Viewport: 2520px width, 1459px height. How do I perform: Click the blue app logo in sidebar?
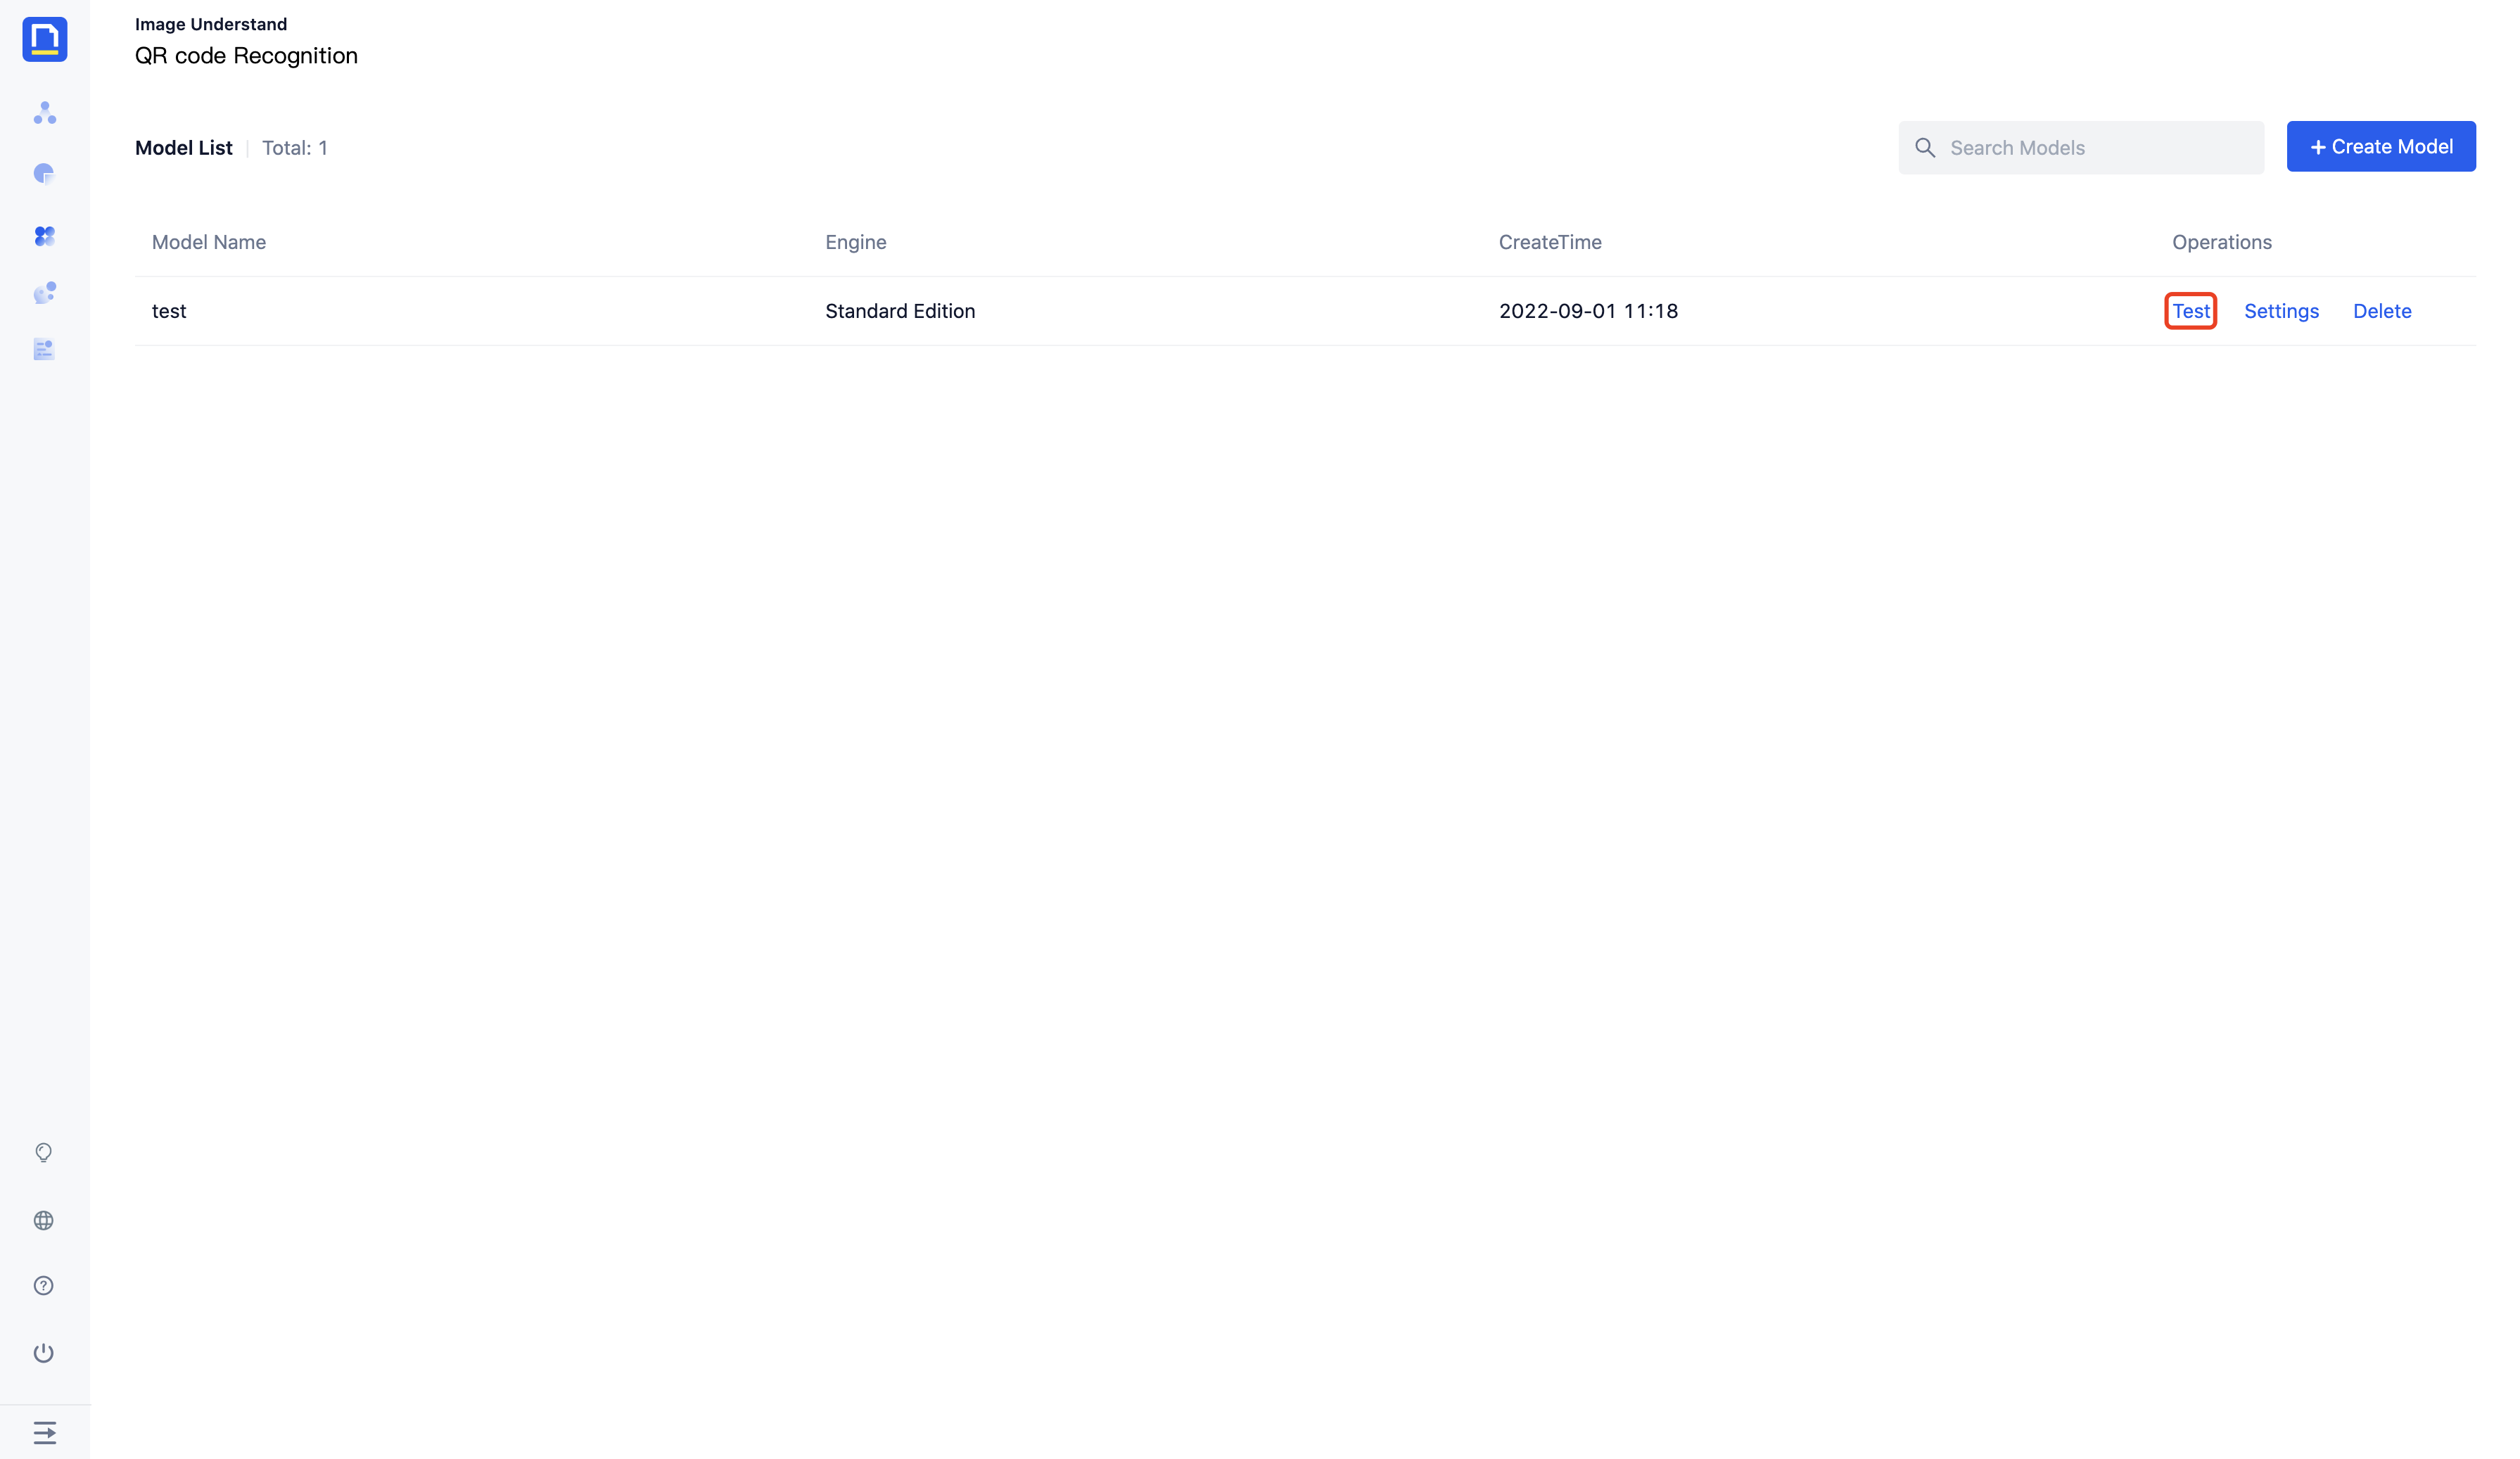[44, 39]
